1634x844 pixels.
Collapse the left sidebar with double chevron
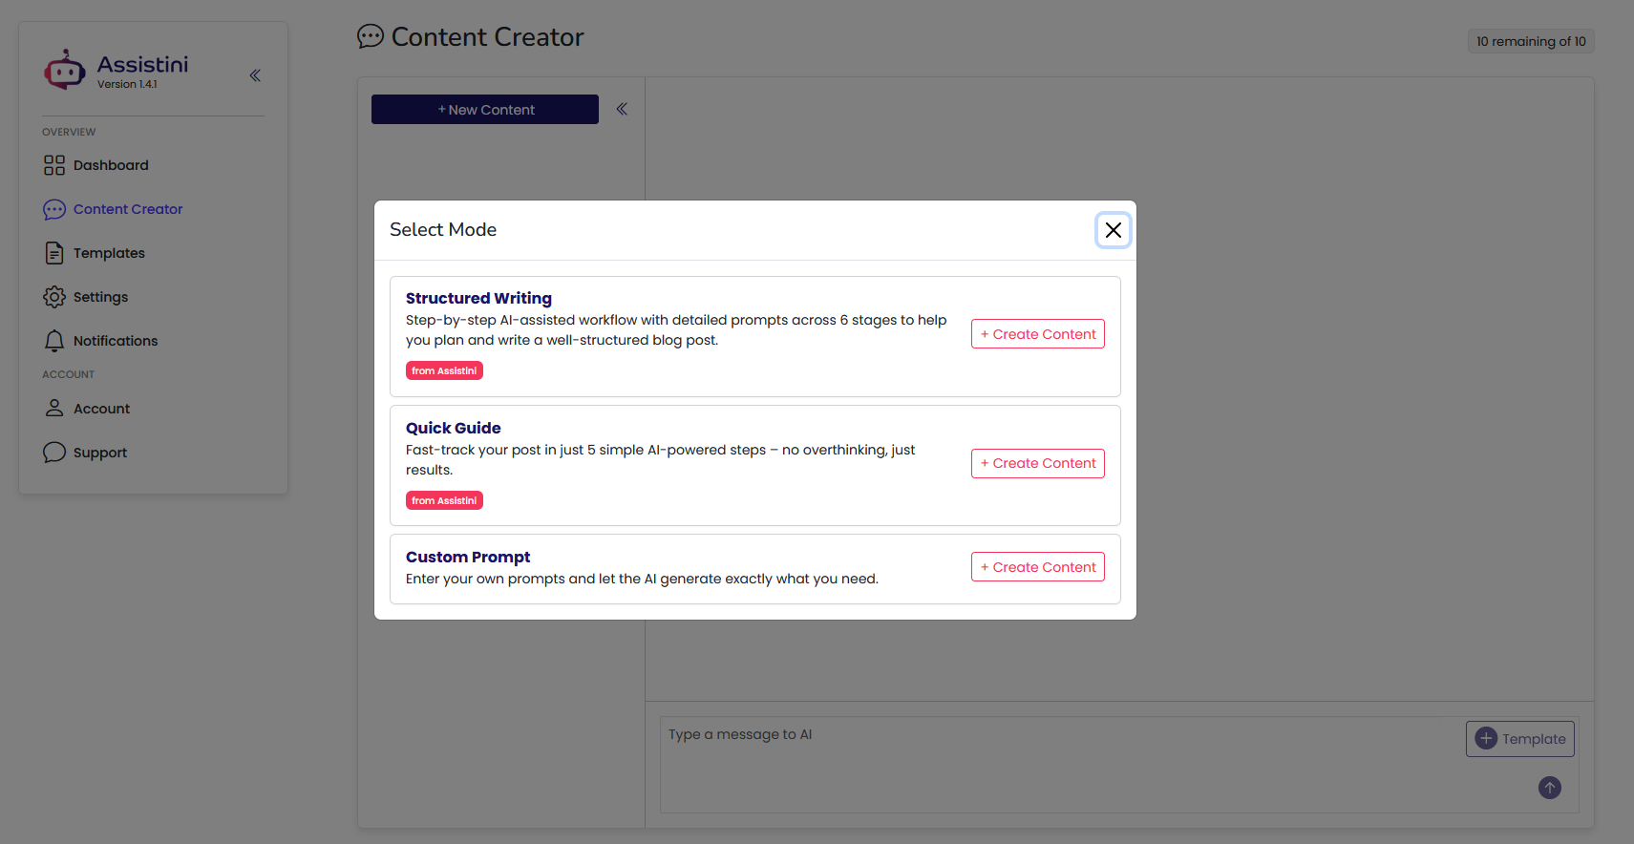click(255, 75)
